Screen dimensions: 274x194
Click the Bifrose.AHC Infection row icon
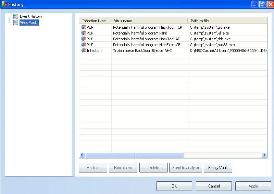coord(83,51)
